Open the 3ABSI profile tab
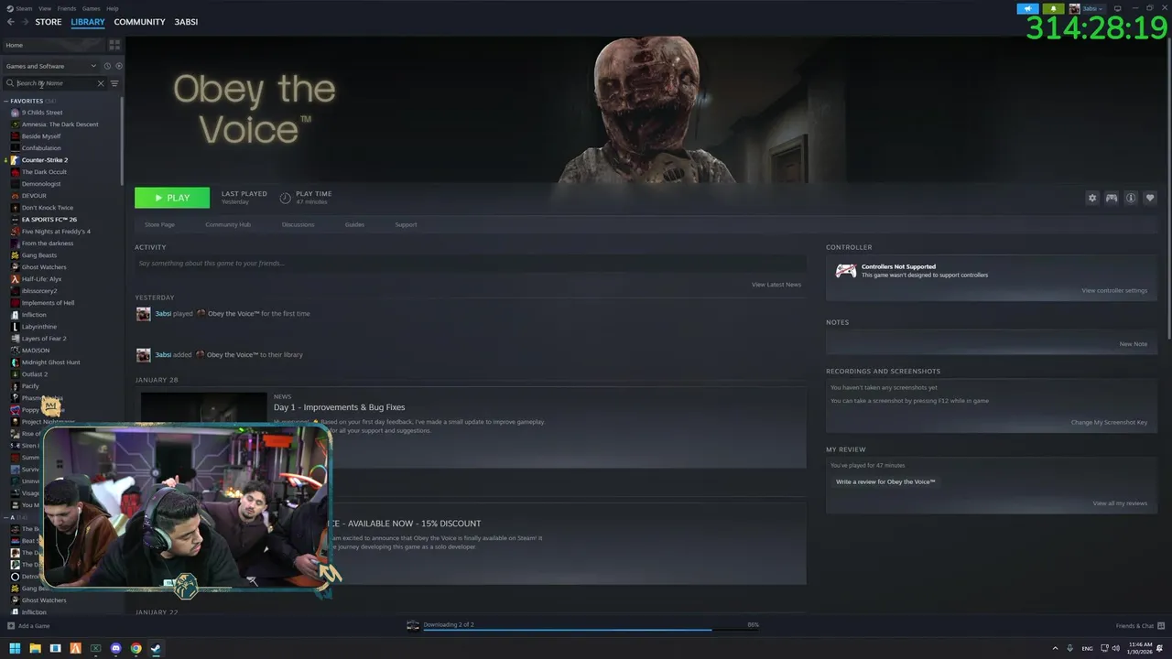This screenshot has width=1172, height=659. coord(186,22)
